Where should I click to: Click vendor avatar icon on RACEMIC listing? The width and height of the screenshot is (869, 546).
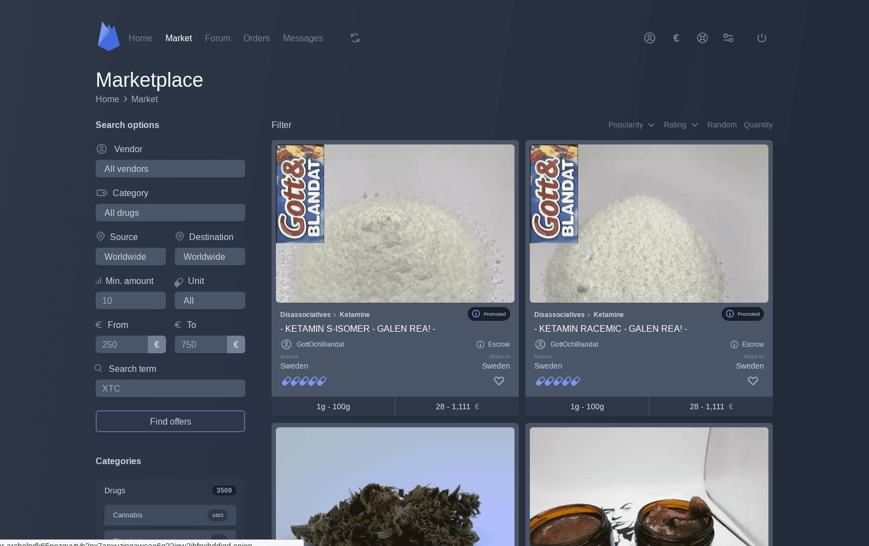(540, 344)
